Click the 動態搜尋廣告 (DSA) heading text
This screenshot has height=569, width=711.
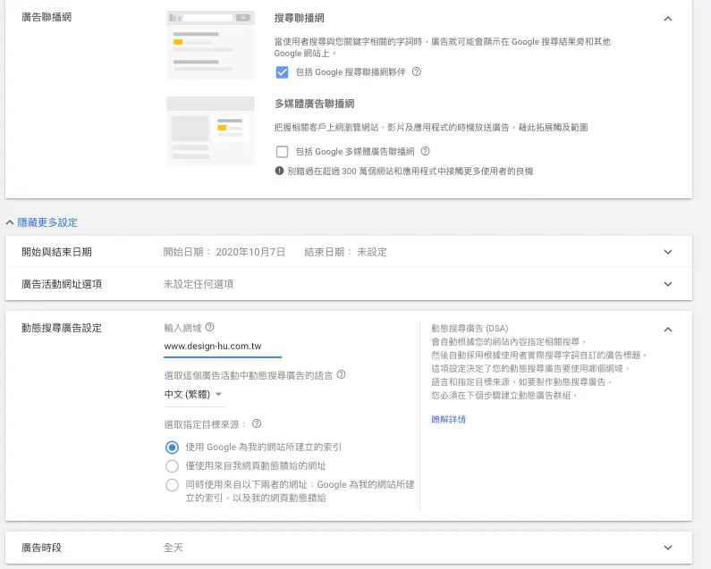(x=470, y=328)
